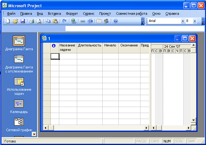Undo last action arrow icon
The image size is (206, 145).
click(x=64, y=21)
